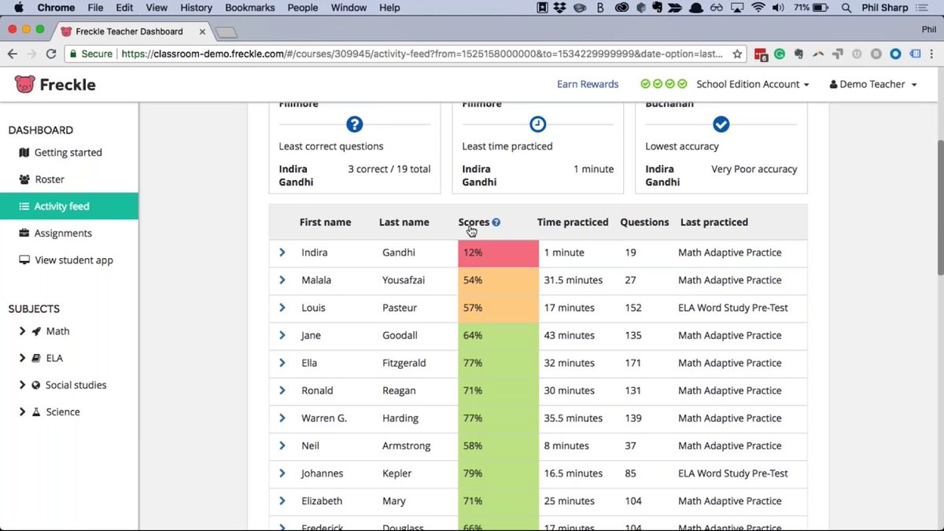Click the Scores help question mark icon
The height and width of the screenshot is (531, 944).
coord(496,223)
